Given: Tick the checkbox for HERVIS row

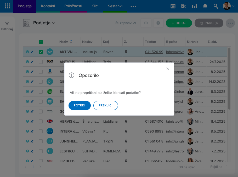Looking at the screenshot, I should point(41,121).
